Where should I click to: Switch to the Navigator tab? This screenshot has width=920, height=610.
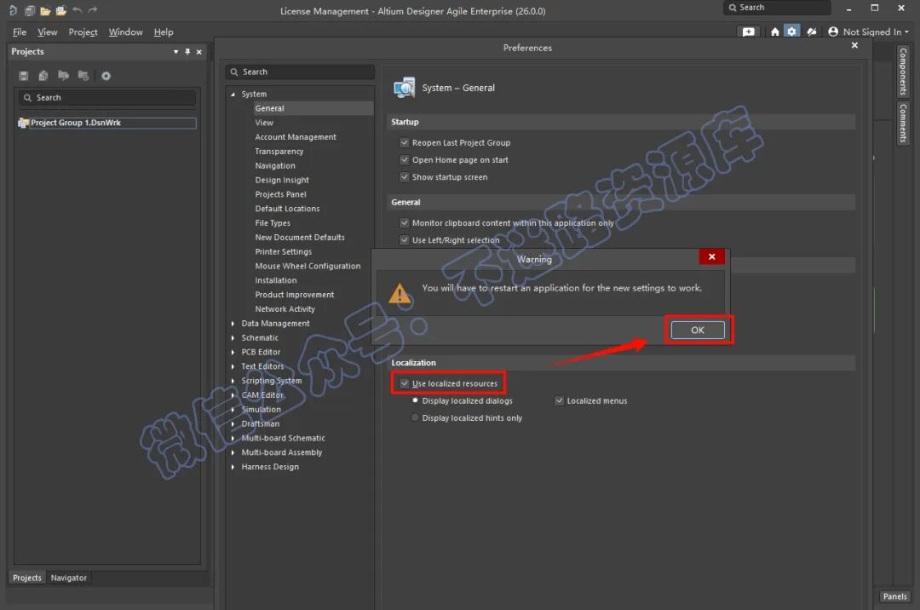coord(69,578)
